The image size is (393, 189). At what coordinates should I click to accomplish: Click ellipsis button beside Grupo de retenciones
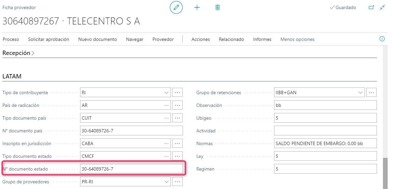point(372,92)
